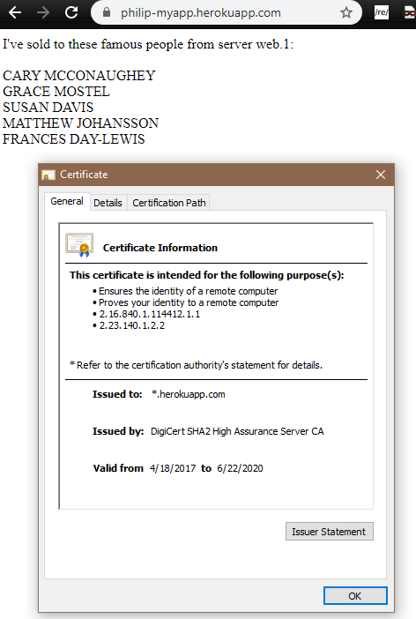
Task: Click the OID 2.23.140.1.2.2
Action: 132,325
